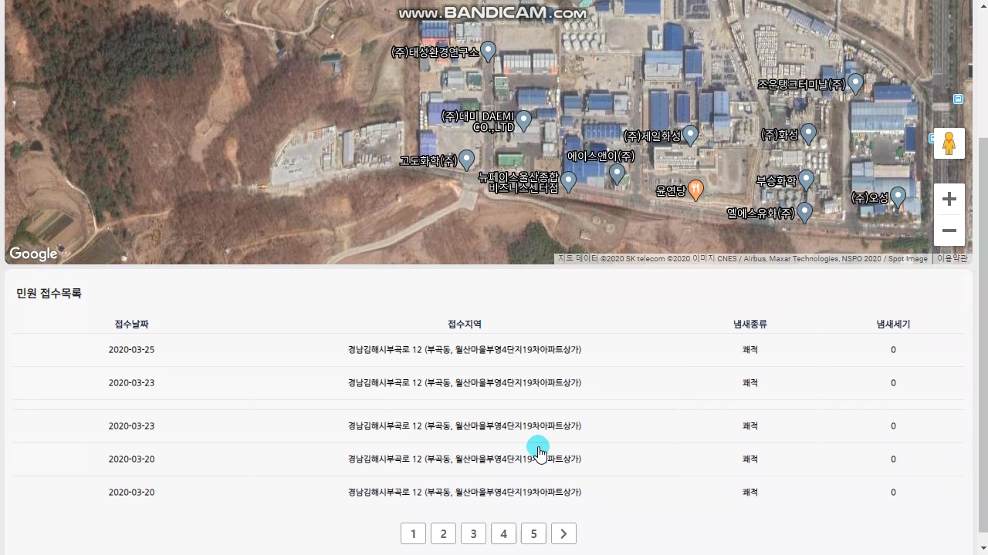Open the 윤연당 restaurant marker
988x555 pixels.
(x=695, y=190)
